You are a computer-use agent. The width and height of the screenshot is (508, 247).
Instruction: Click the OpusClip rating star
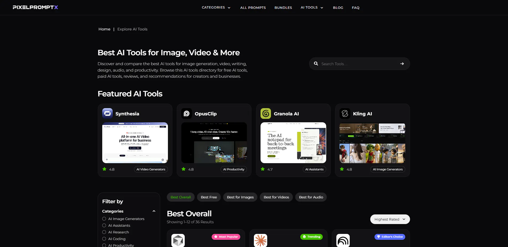pos(184,169)
